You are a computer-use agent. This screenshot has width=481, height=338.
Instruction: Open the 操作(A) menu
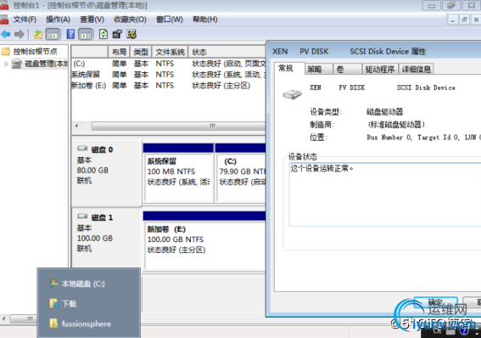click(x=58, y=20)
